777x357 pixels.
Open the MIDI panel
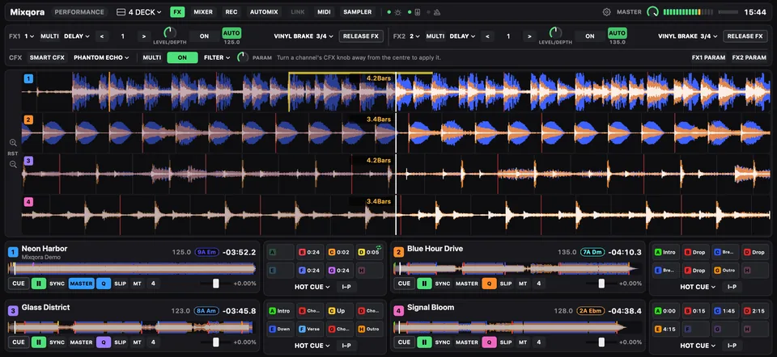(324, 12)
